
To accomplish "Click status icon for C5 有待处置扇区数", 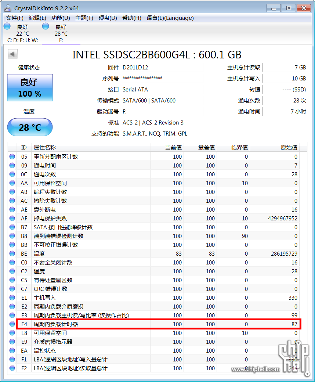I will (x=12, y=280).
